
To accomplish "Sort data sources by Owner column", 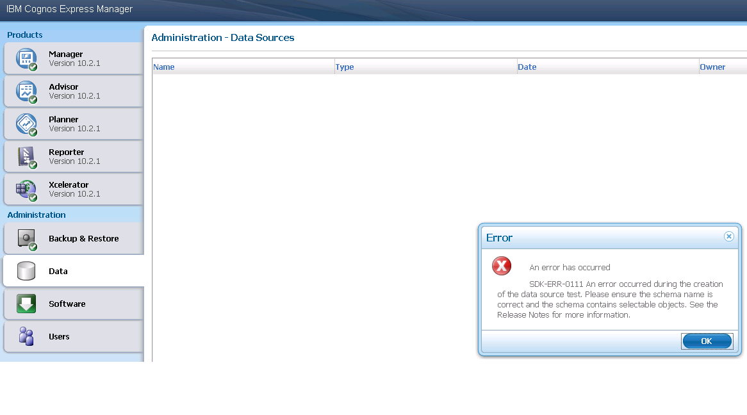I will [x=712, y=67].
